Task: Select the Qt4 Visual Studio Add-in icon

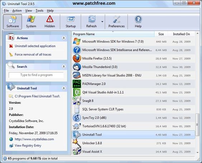Action: 77,92
